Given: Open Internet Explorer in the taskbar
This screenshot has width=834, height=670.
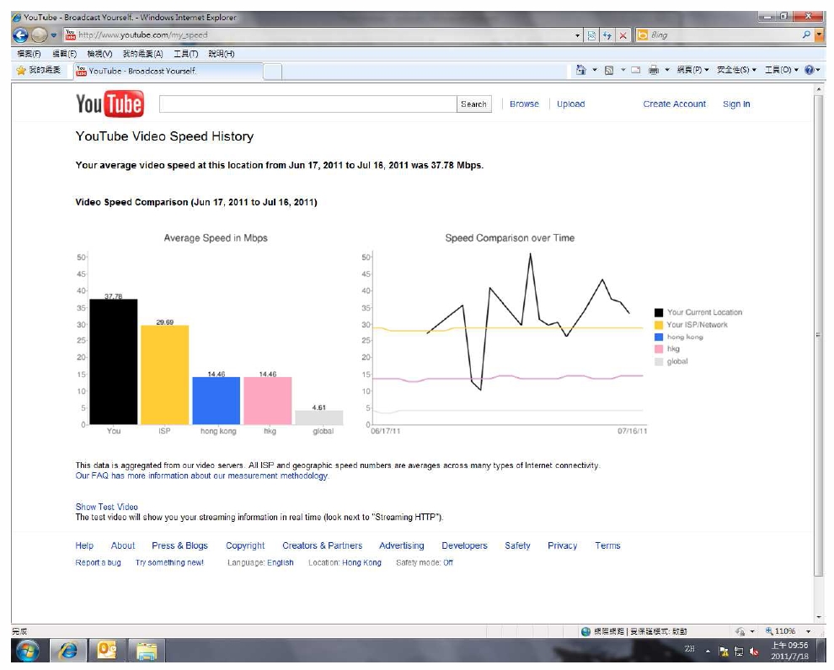Looking at the screenshot, I should click(67, 651).
